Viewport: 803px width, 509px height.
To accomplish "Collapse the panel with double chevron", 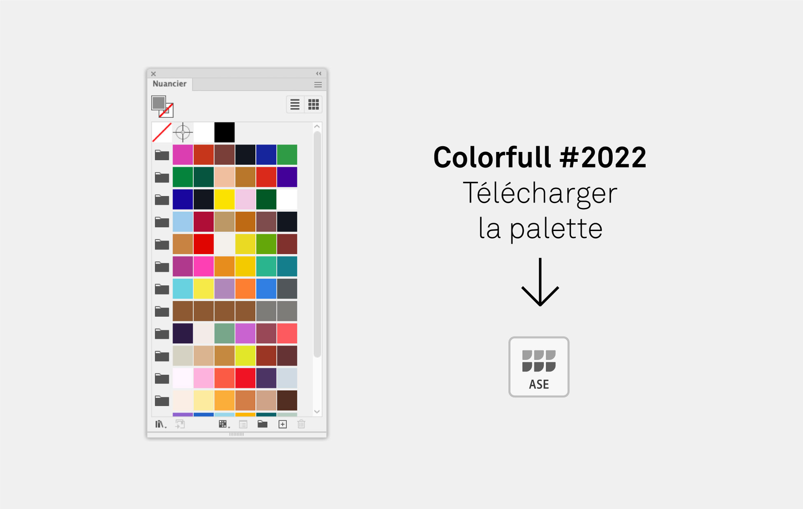I will [319, 73].
